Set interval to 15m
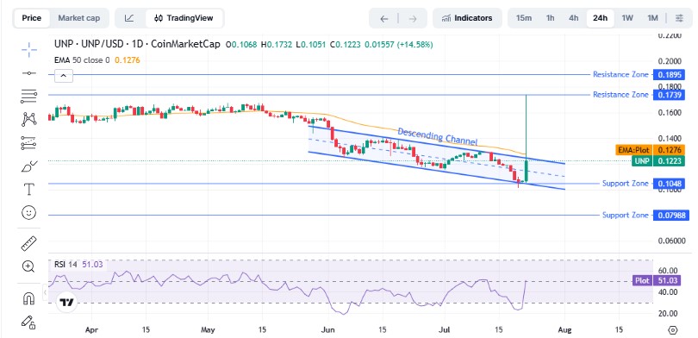The image size is (698, 338). coord(524,18)
